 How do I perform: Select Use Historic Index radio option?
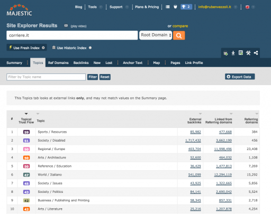pos(90,48)
